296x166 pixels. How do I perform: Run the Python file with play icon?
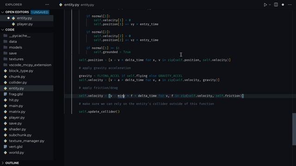pyautogui.click(x=265, y=5)
